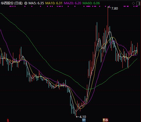Screen dimensions: 141x122
Task: Click the white arrow at the 4.10 low
Action: [x=78, y=117]
